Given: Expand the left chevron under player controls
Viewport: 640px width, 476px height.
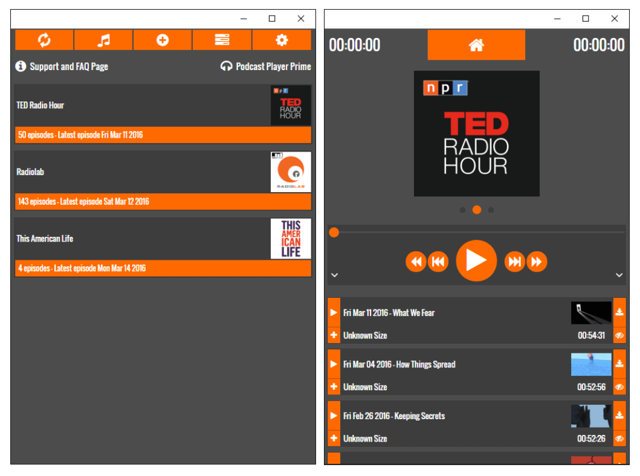Looking at the screenshot, I should [x=334, y=275].
